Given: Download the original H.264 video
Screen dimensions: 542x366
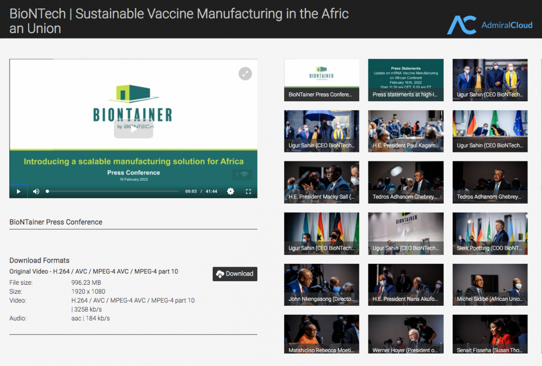Looking at the screenshot, I should (234, 274).
